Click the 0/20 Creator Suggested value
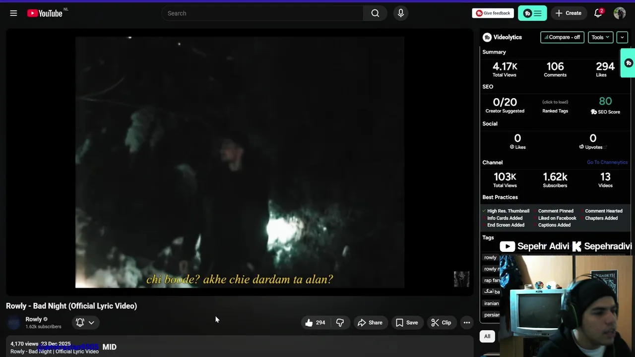Viewport: 635px width, 357px height. tap(505, 102)
